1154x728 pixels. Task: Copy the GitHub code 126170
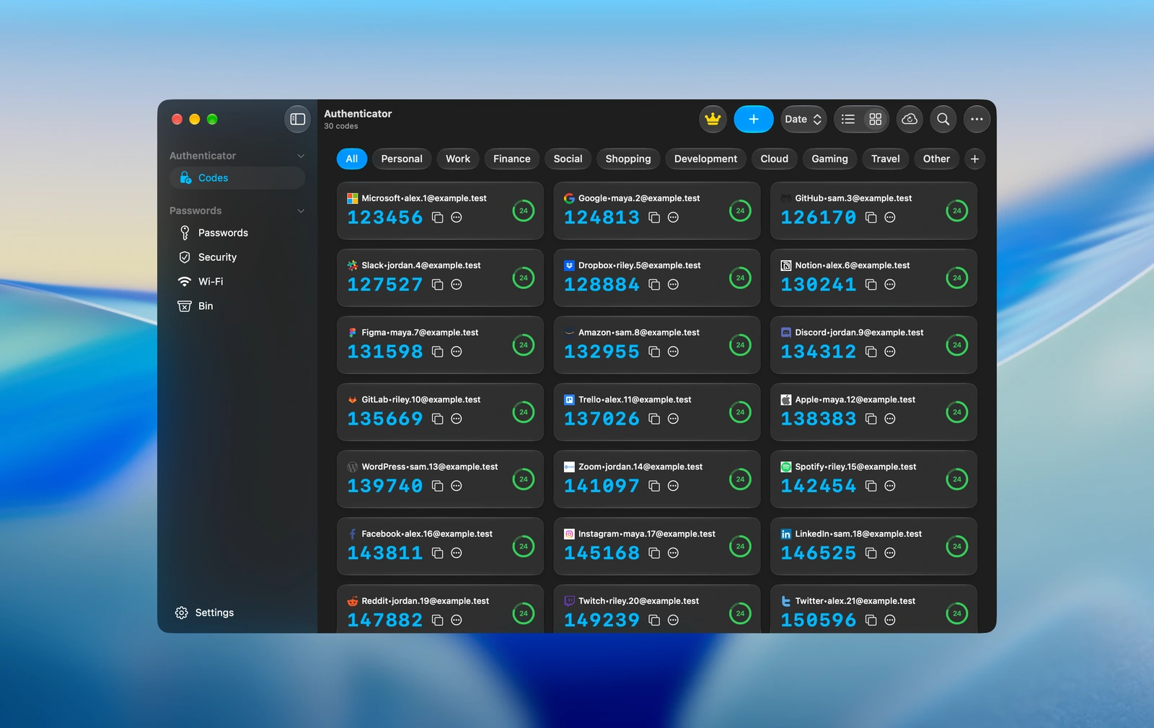pos(871,217)
